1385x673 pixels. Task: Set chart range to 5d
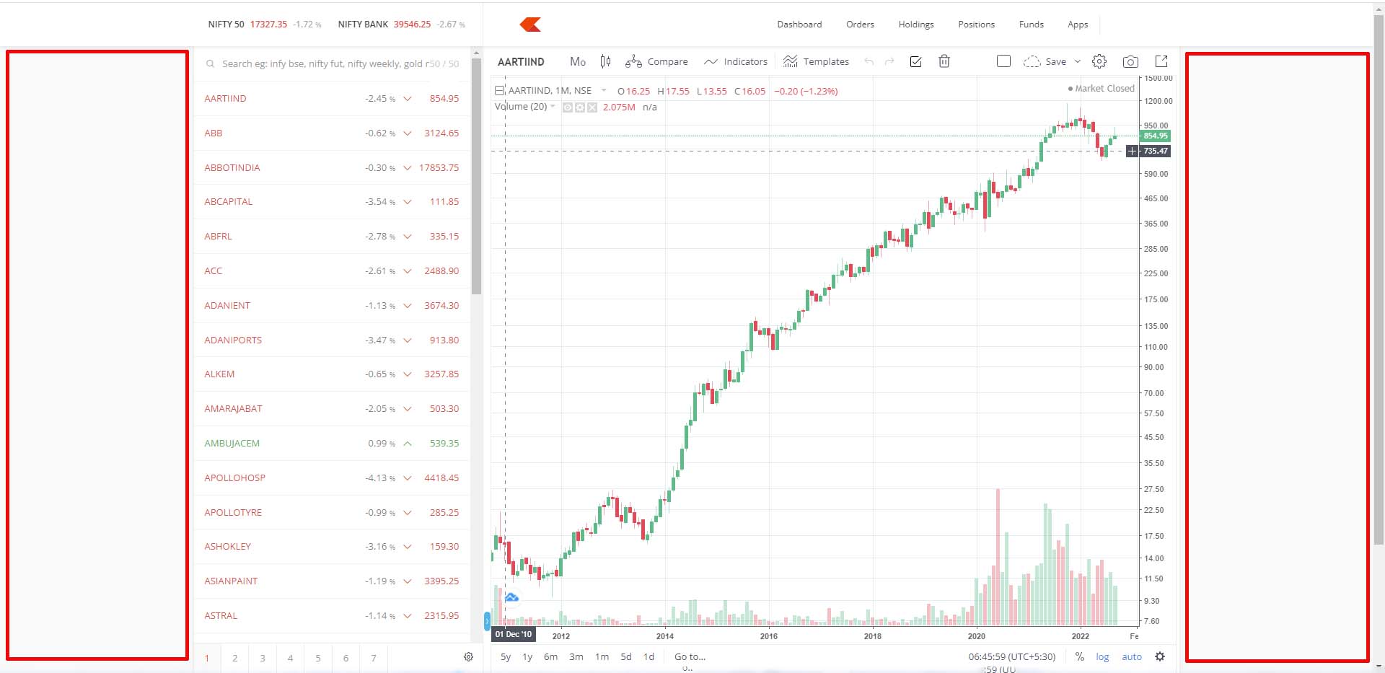coord(626,656)
